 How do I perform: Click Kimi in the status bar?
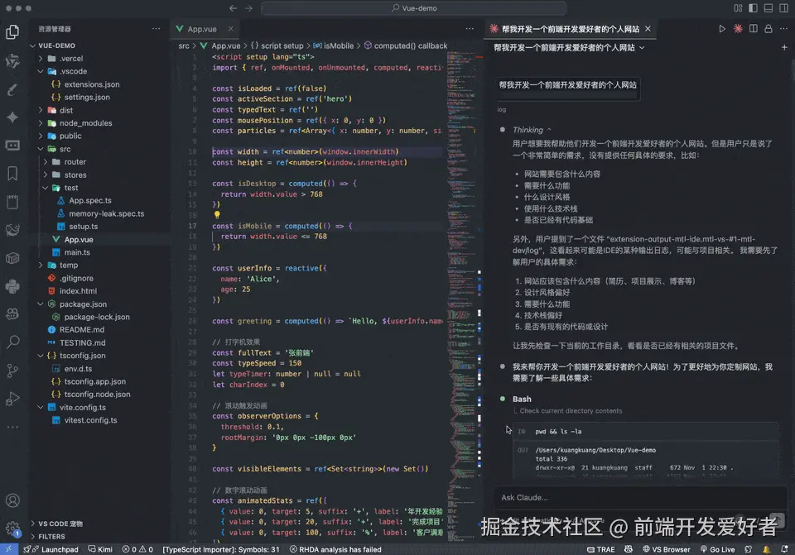[x=100, y=549]
